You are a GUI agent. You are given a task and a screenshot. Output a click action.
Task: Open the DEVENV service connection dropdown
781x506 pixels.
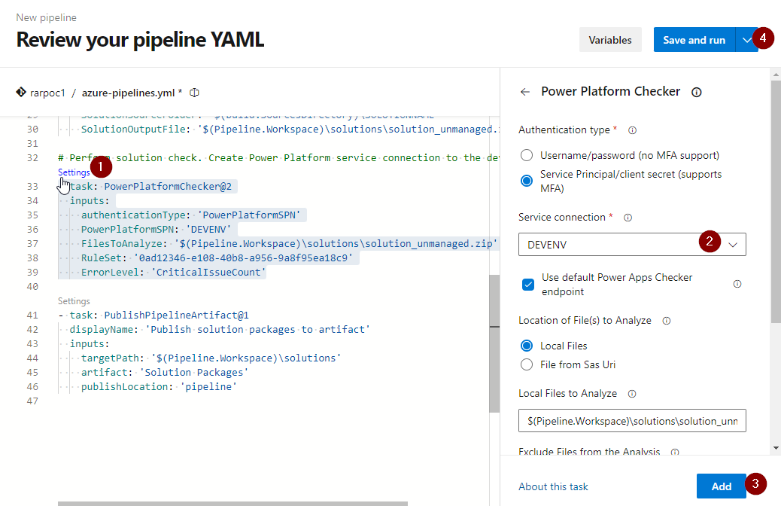point(632,244)
